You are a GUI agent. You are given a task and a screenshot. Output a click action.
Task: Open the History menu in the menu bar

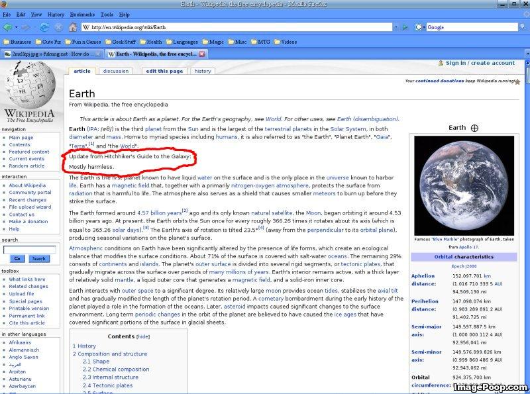(56, 15)
